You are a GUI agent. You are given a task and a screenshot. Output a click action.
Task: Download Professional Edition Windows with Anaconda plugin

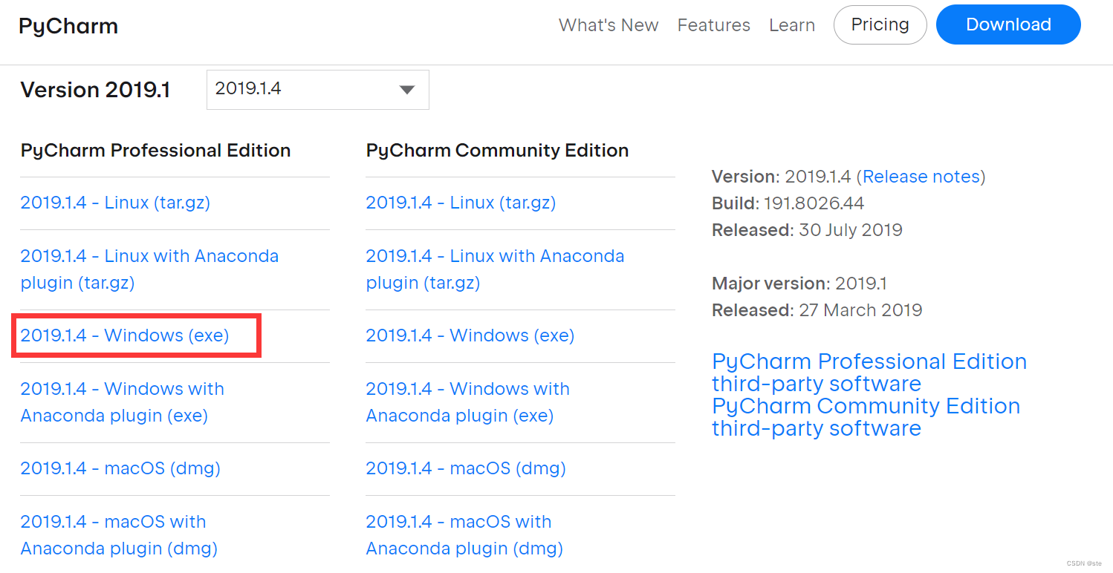(x=123, y=402)
